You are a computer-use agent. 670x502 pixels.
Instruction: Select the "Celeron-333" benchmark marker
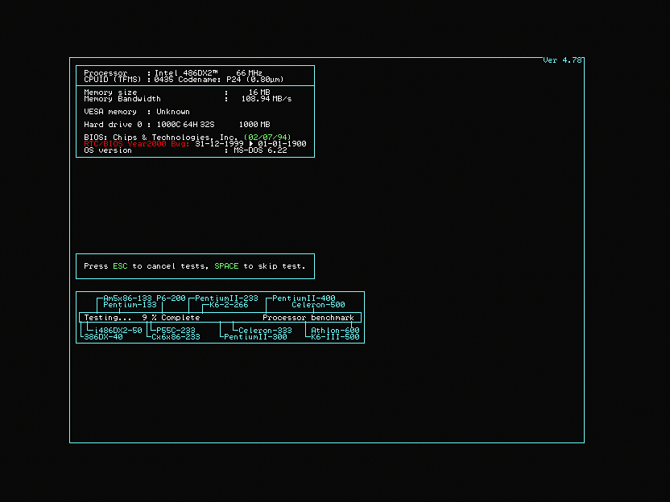coord(265,330)
